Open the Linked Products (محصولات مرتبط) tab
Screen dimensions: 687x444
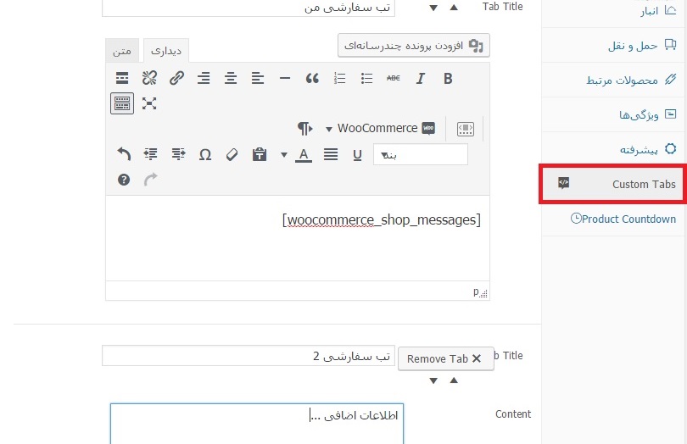tap(614, 80)
